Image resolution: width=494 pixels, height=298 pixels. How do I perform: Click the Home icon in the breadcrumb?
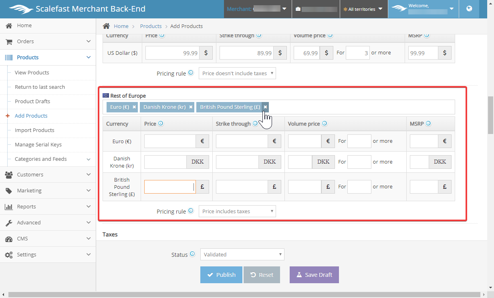[x=106, y=26]
